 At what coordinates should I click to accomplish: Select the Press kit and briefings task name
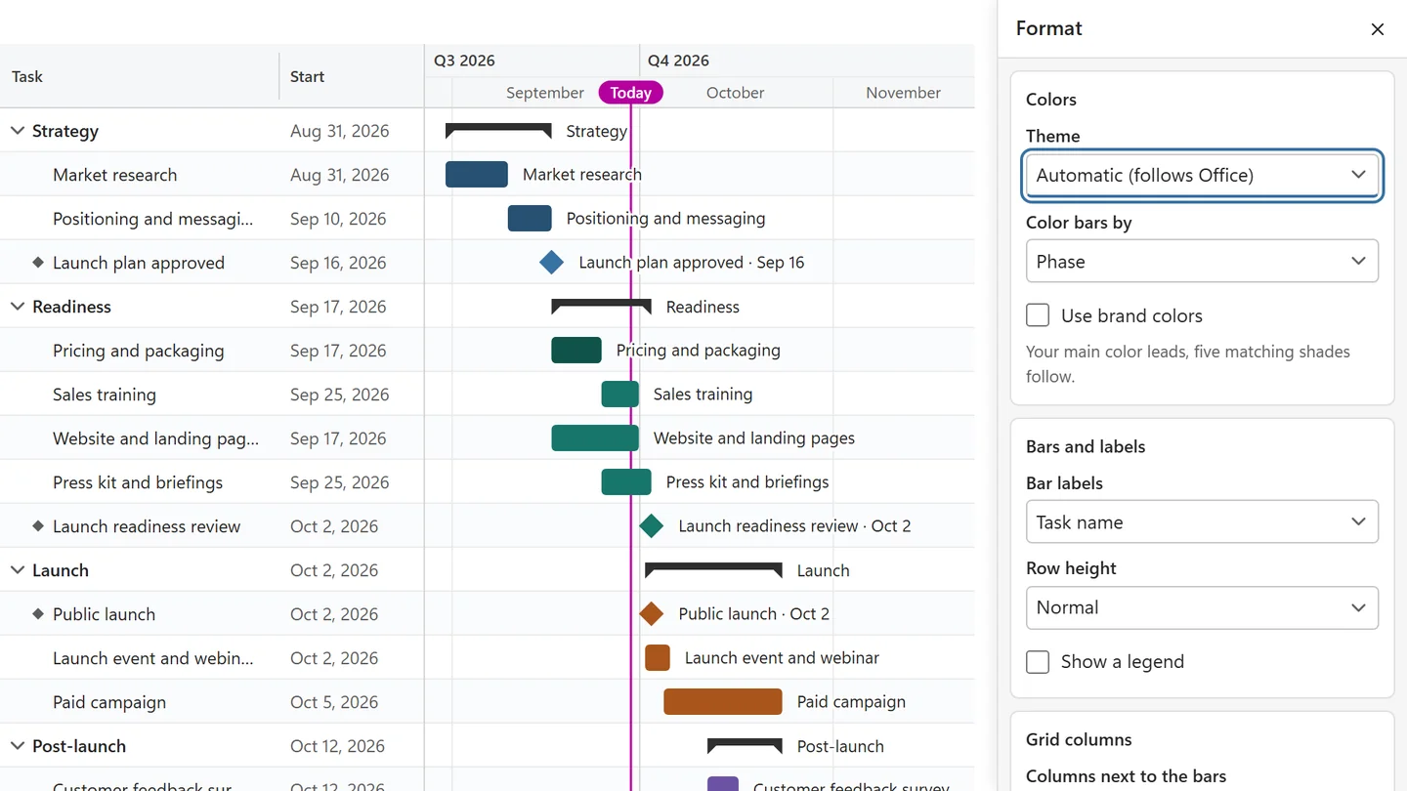pyautogui.click(x=138, y=482)
